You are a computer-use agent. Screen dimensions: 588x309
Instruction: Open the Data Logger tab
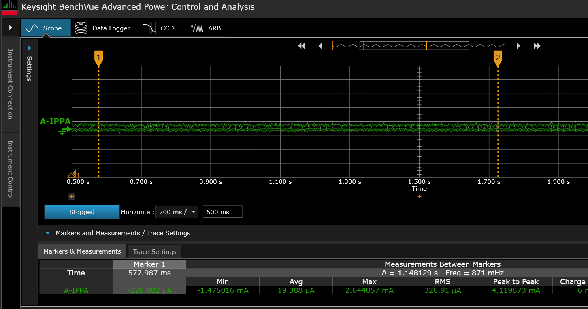pos(103,28)
